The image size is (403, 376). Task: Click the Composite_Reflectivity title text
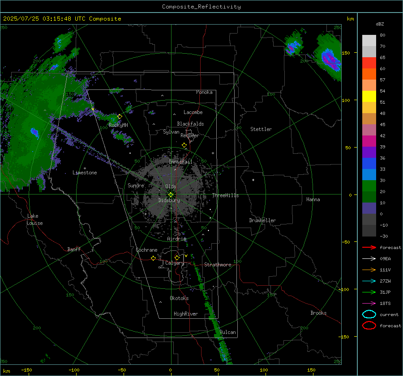(201, 7)
